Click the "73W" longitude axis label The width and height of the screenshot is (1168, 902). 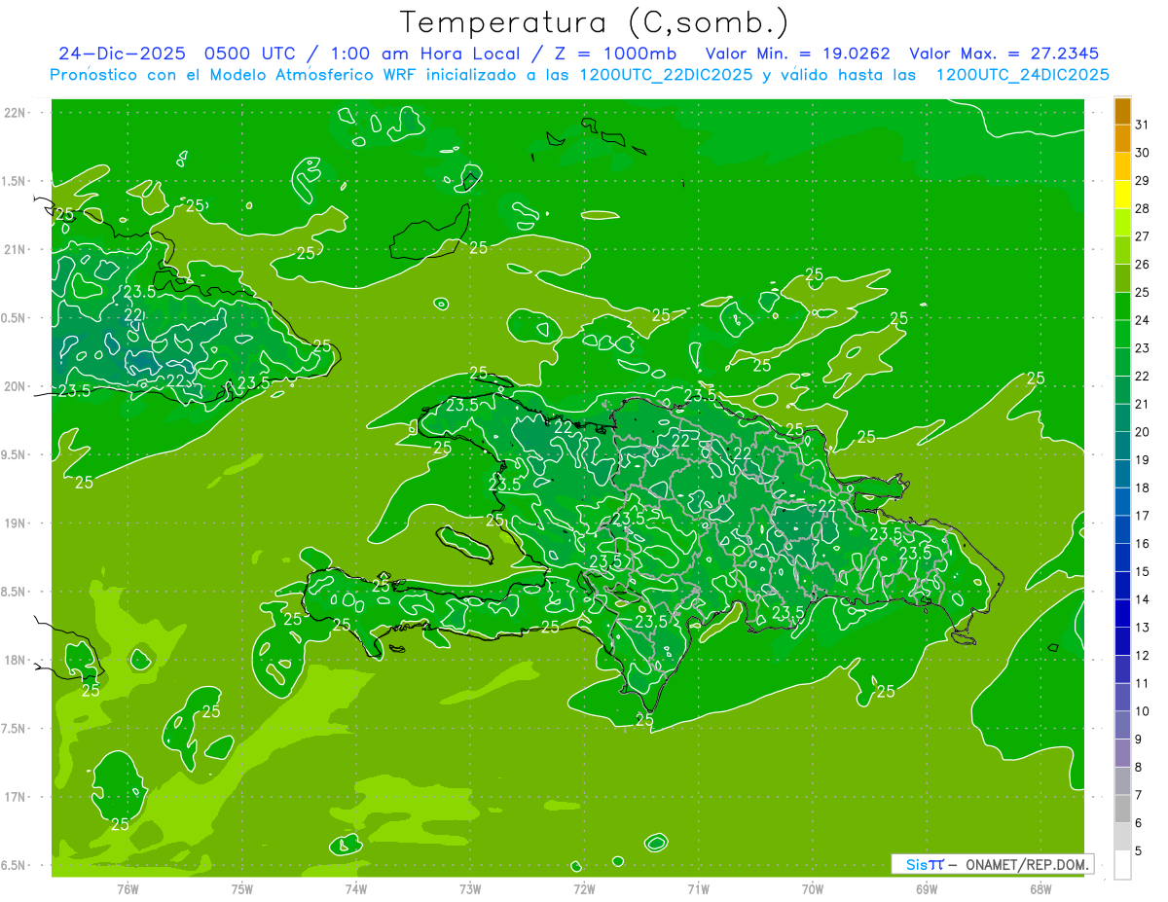(470, 888)
